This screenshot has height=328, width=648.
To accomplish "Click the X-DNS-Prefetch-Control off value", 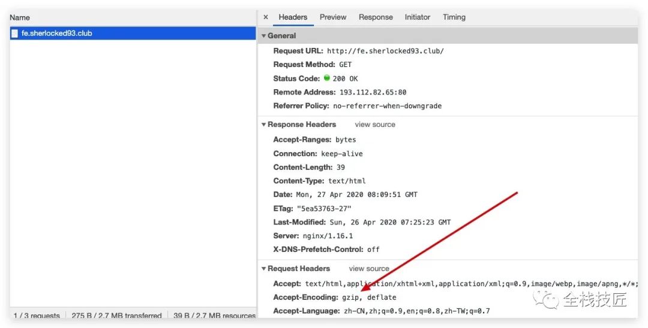I will (x=373, y=250).
